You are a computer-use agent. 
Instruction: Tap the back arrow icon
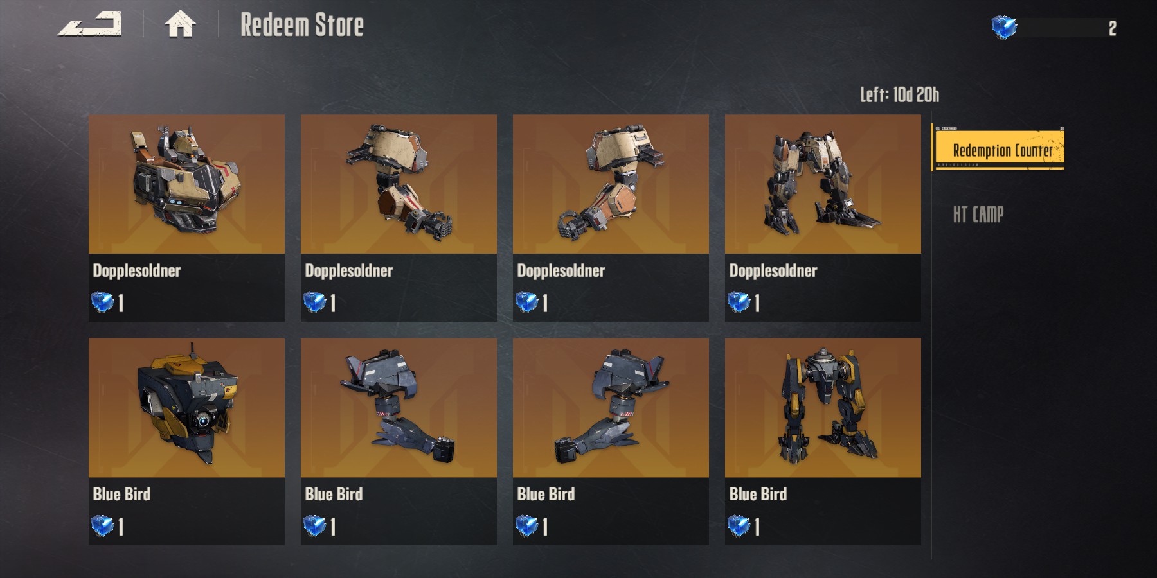89,24
